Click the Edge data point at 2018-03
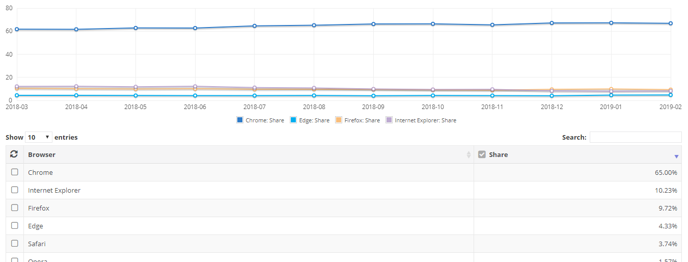The height and width of the screenshot is (262, 688). pyautogui.click(x=17, y=95)
